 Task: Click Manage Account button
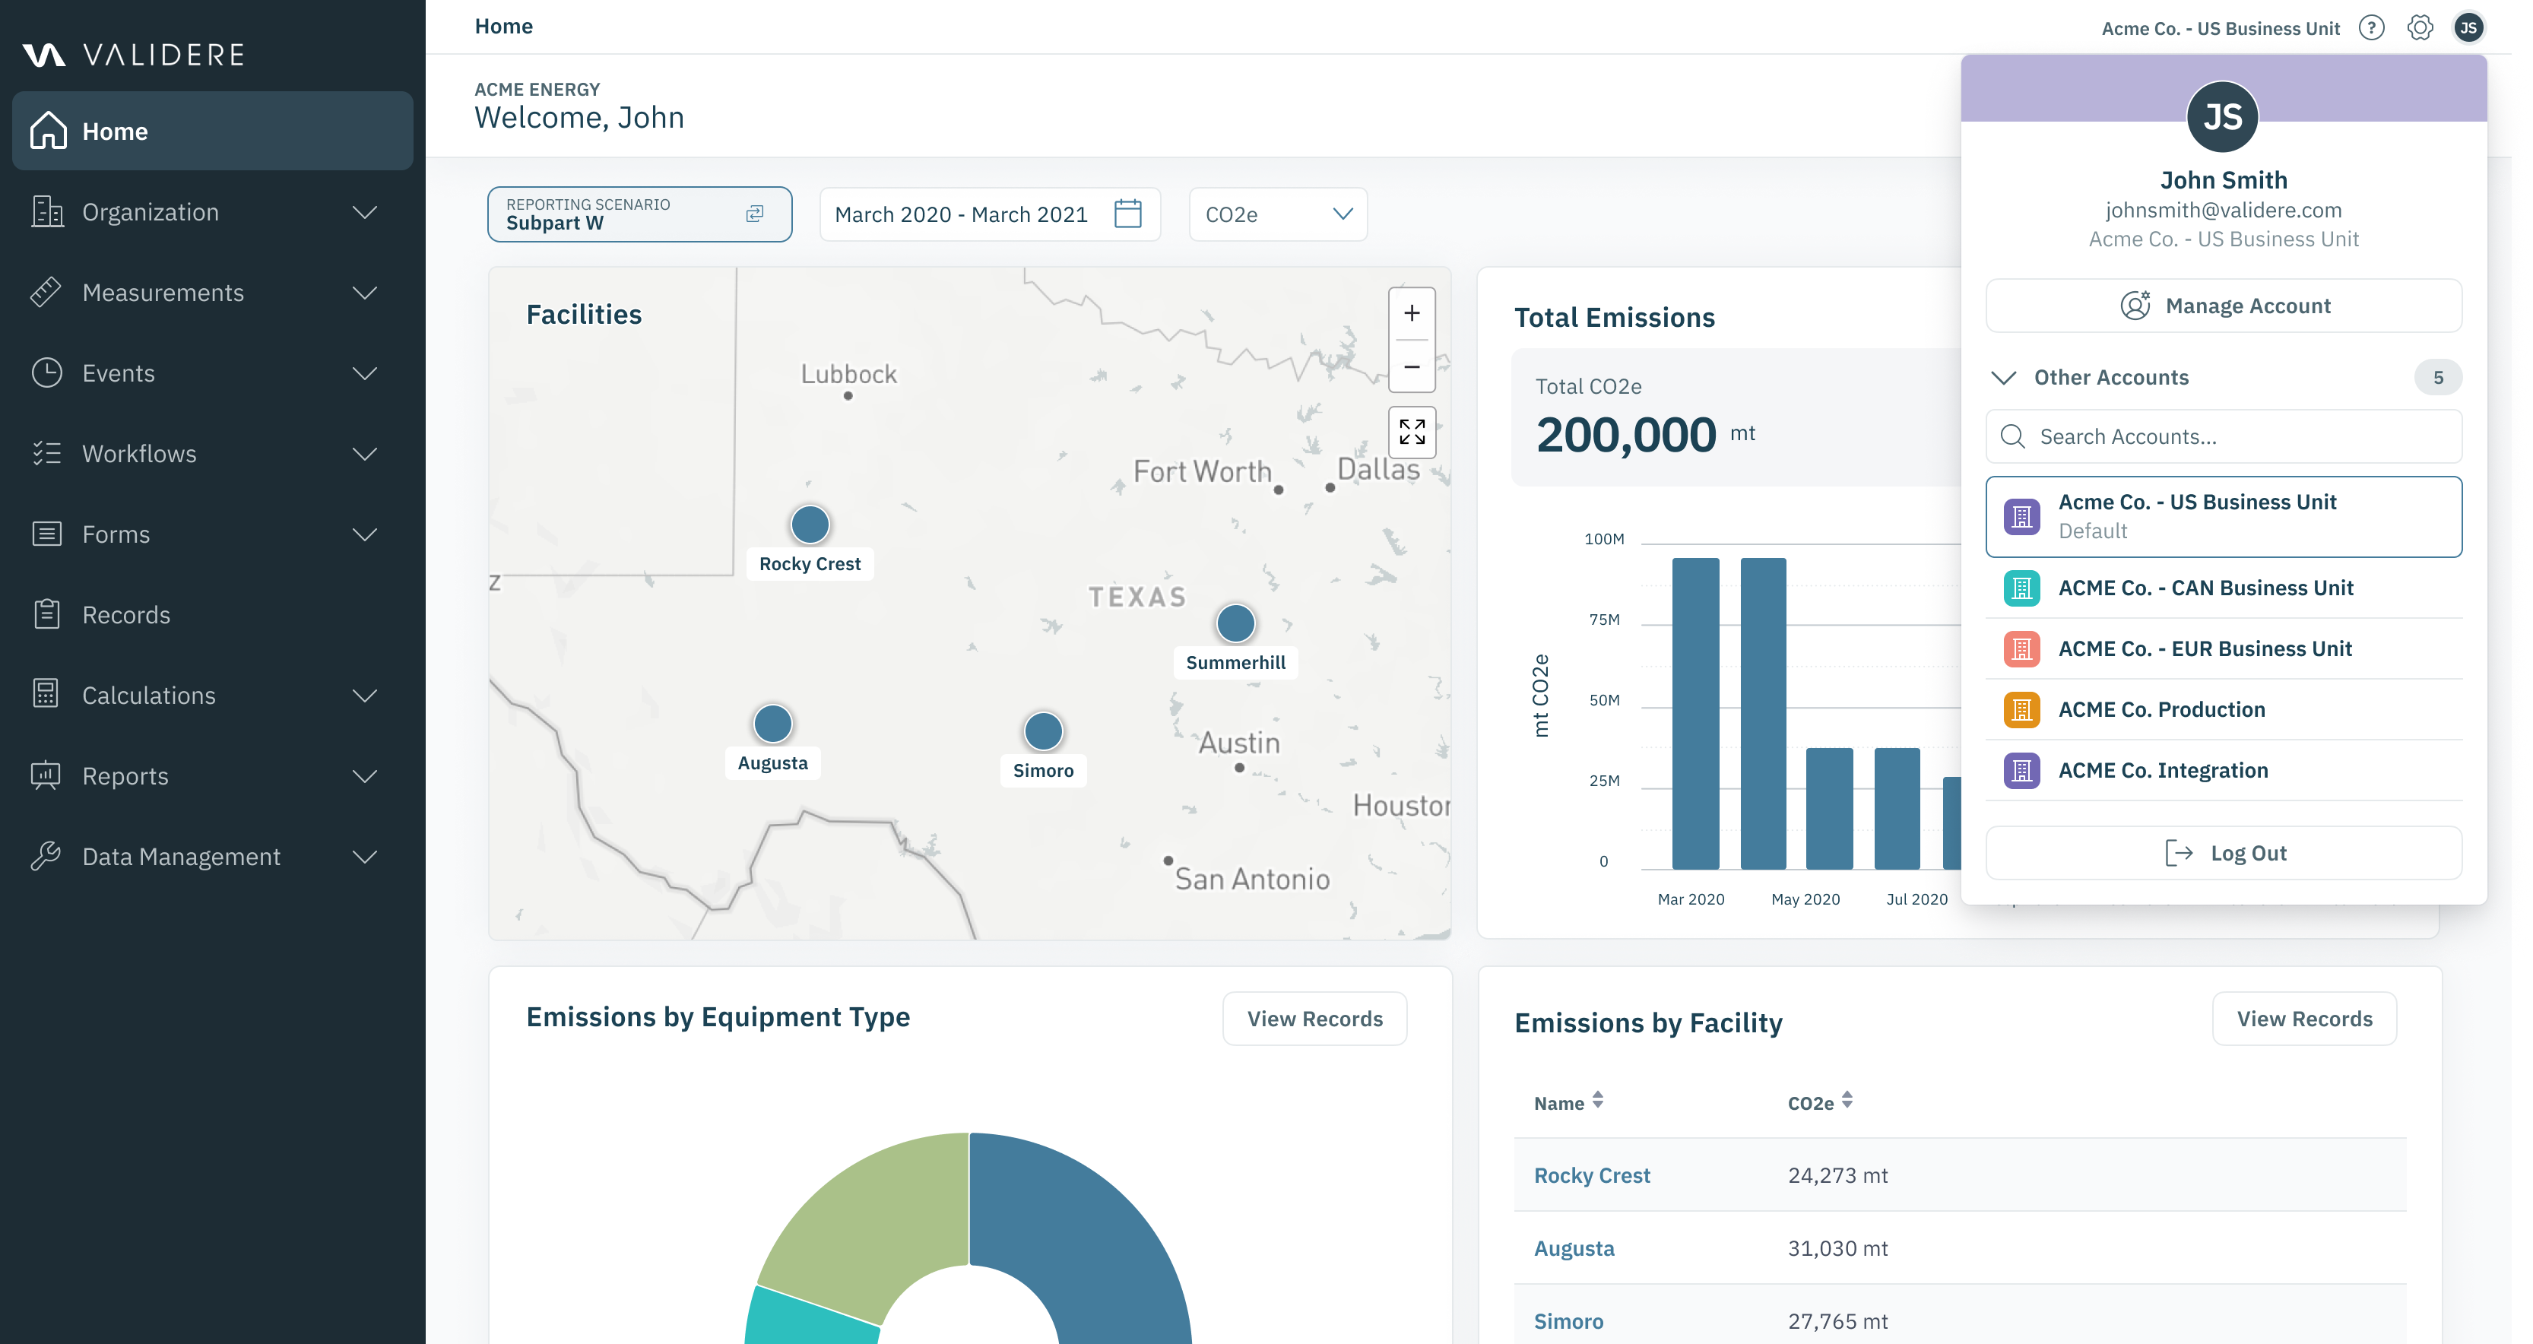point(2224,306)
